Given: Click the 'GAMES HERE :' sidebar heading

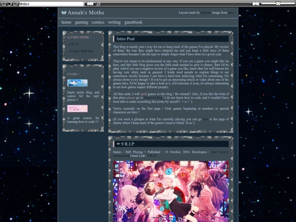Looking at the screenshot, I should (x=79, y=37).
